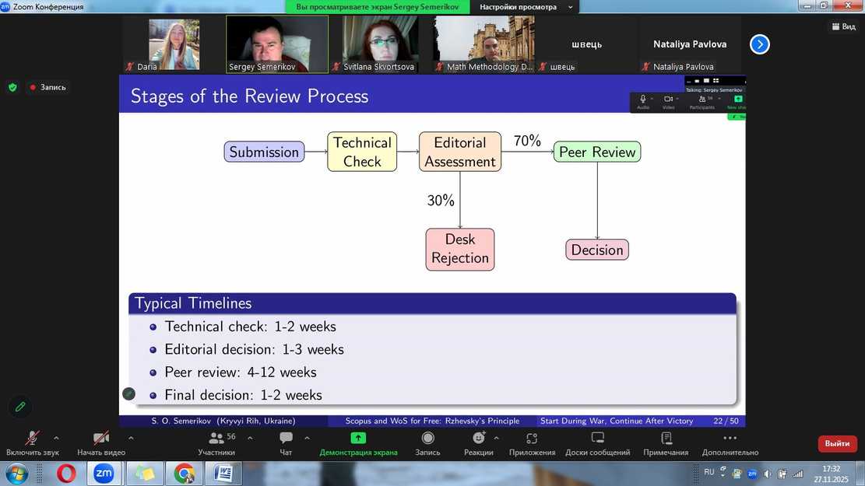Open the Настройки просмотра dropdown
Image resolution: width=865 pixels, height=486 pixels.
tap(526, 7)
